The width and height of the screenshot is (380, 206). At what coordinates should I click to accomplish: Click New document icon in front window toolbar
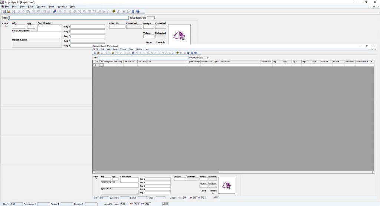[95, 53]
